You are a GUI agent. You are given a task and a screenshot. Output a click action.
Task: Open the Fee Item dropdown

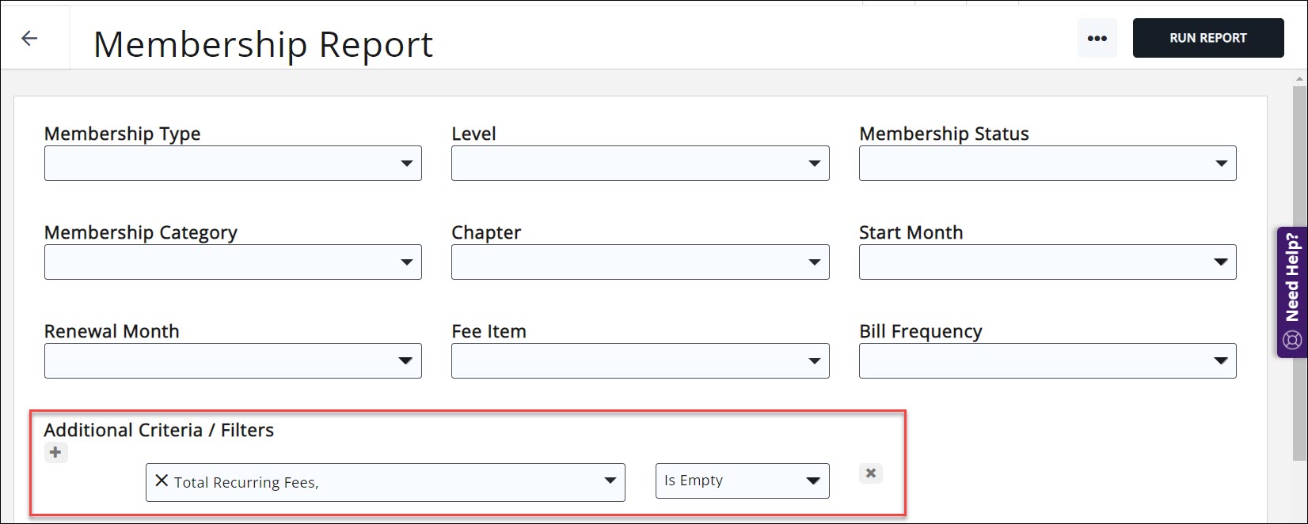(x=640, y=361)
